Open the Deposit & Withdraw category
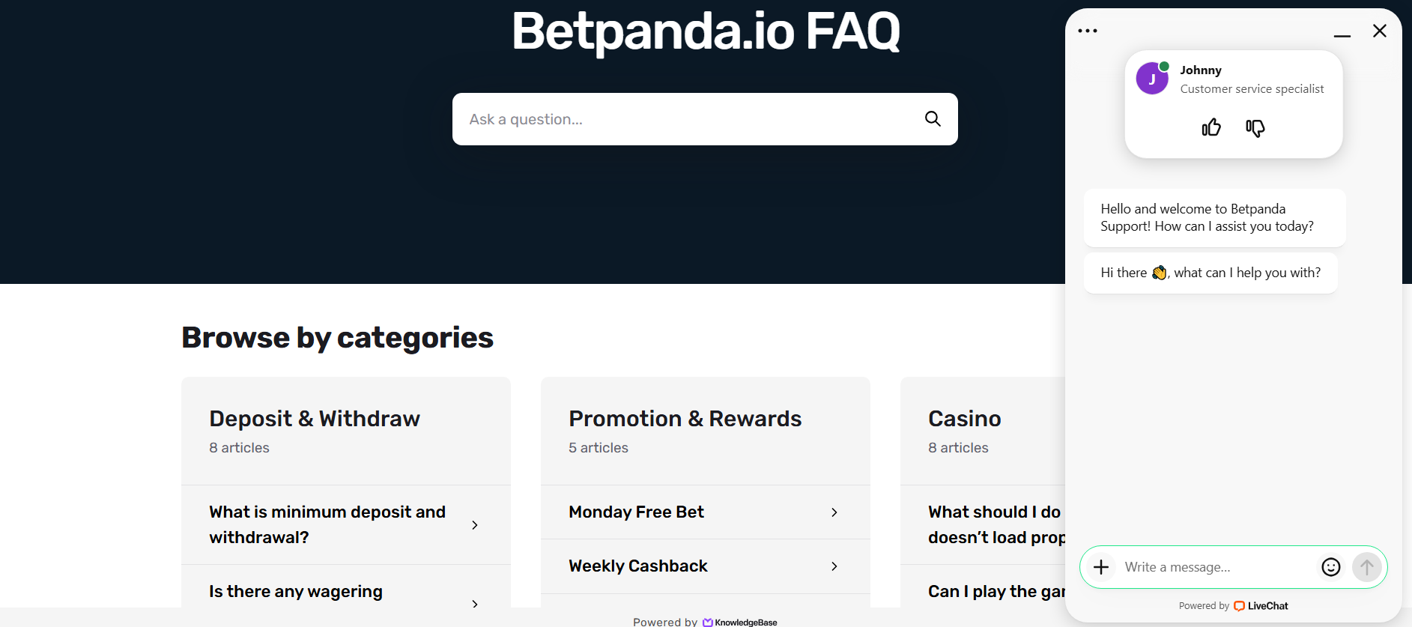 [315, 419]
